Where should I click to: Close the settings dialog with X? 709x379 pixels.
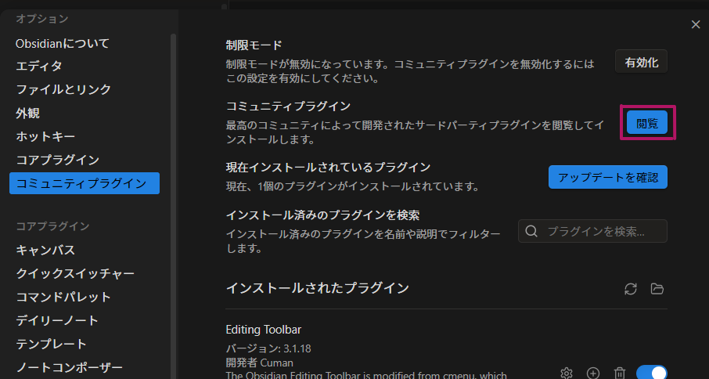click(696, 25)
